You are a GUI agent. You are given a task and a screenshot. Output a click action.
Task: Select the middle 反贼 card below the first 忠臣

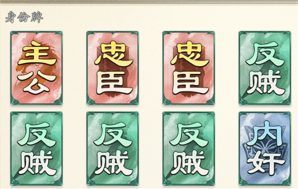[x=112, y=149]
